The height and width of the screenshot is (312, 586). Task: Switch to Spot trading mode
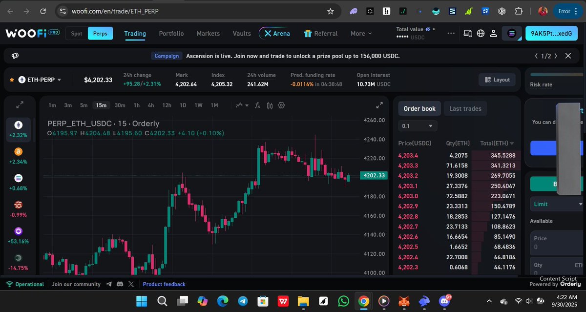click(x=77, y=33)
